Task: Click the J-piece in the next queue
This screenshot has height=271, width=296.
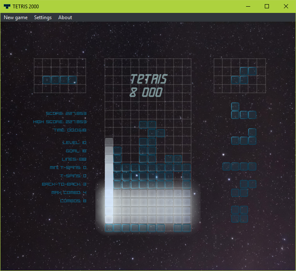Action: (244, 111)
